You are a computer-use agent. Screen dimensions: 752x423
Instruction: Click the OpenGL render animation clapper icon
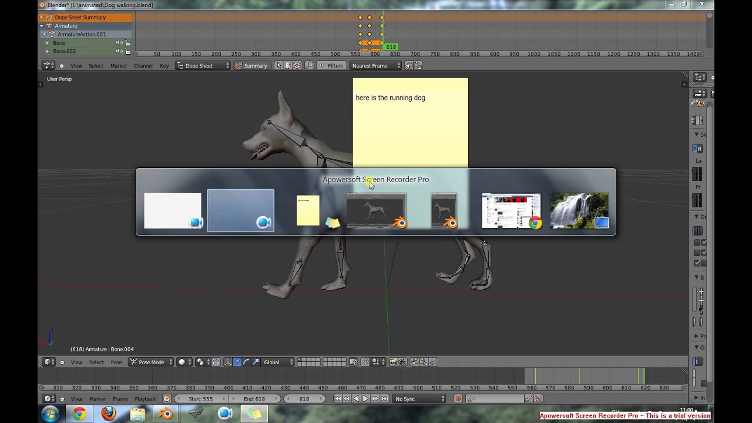[x=402, y=362]
